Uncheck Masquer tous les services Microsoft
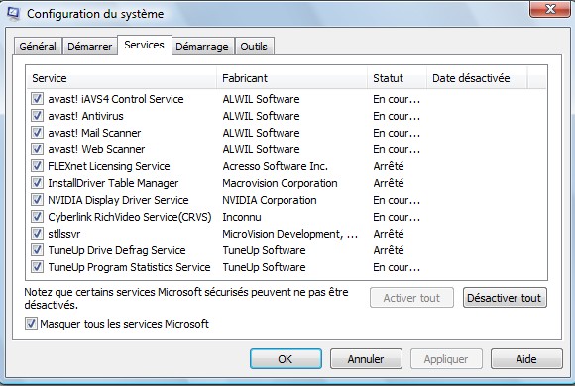Viewport: 575px width, 386px height. coord(31,324)
